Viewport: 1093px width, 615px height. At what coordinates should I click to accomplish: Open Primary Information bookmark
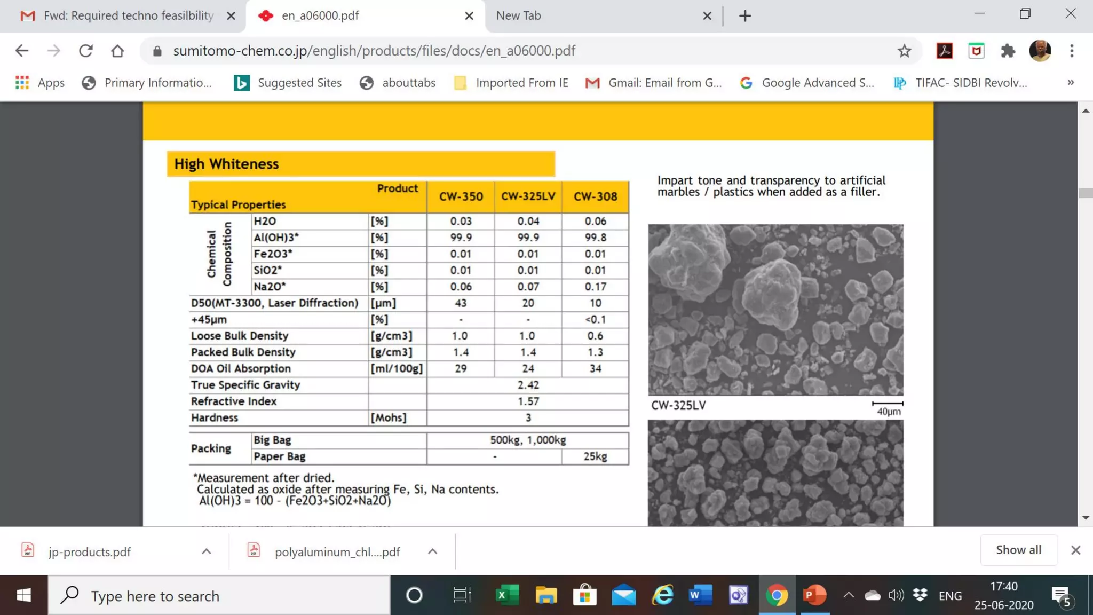tap(147, 83)
